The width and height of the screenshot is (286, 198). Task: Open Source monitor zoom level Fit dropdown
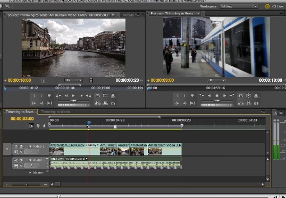73,80
